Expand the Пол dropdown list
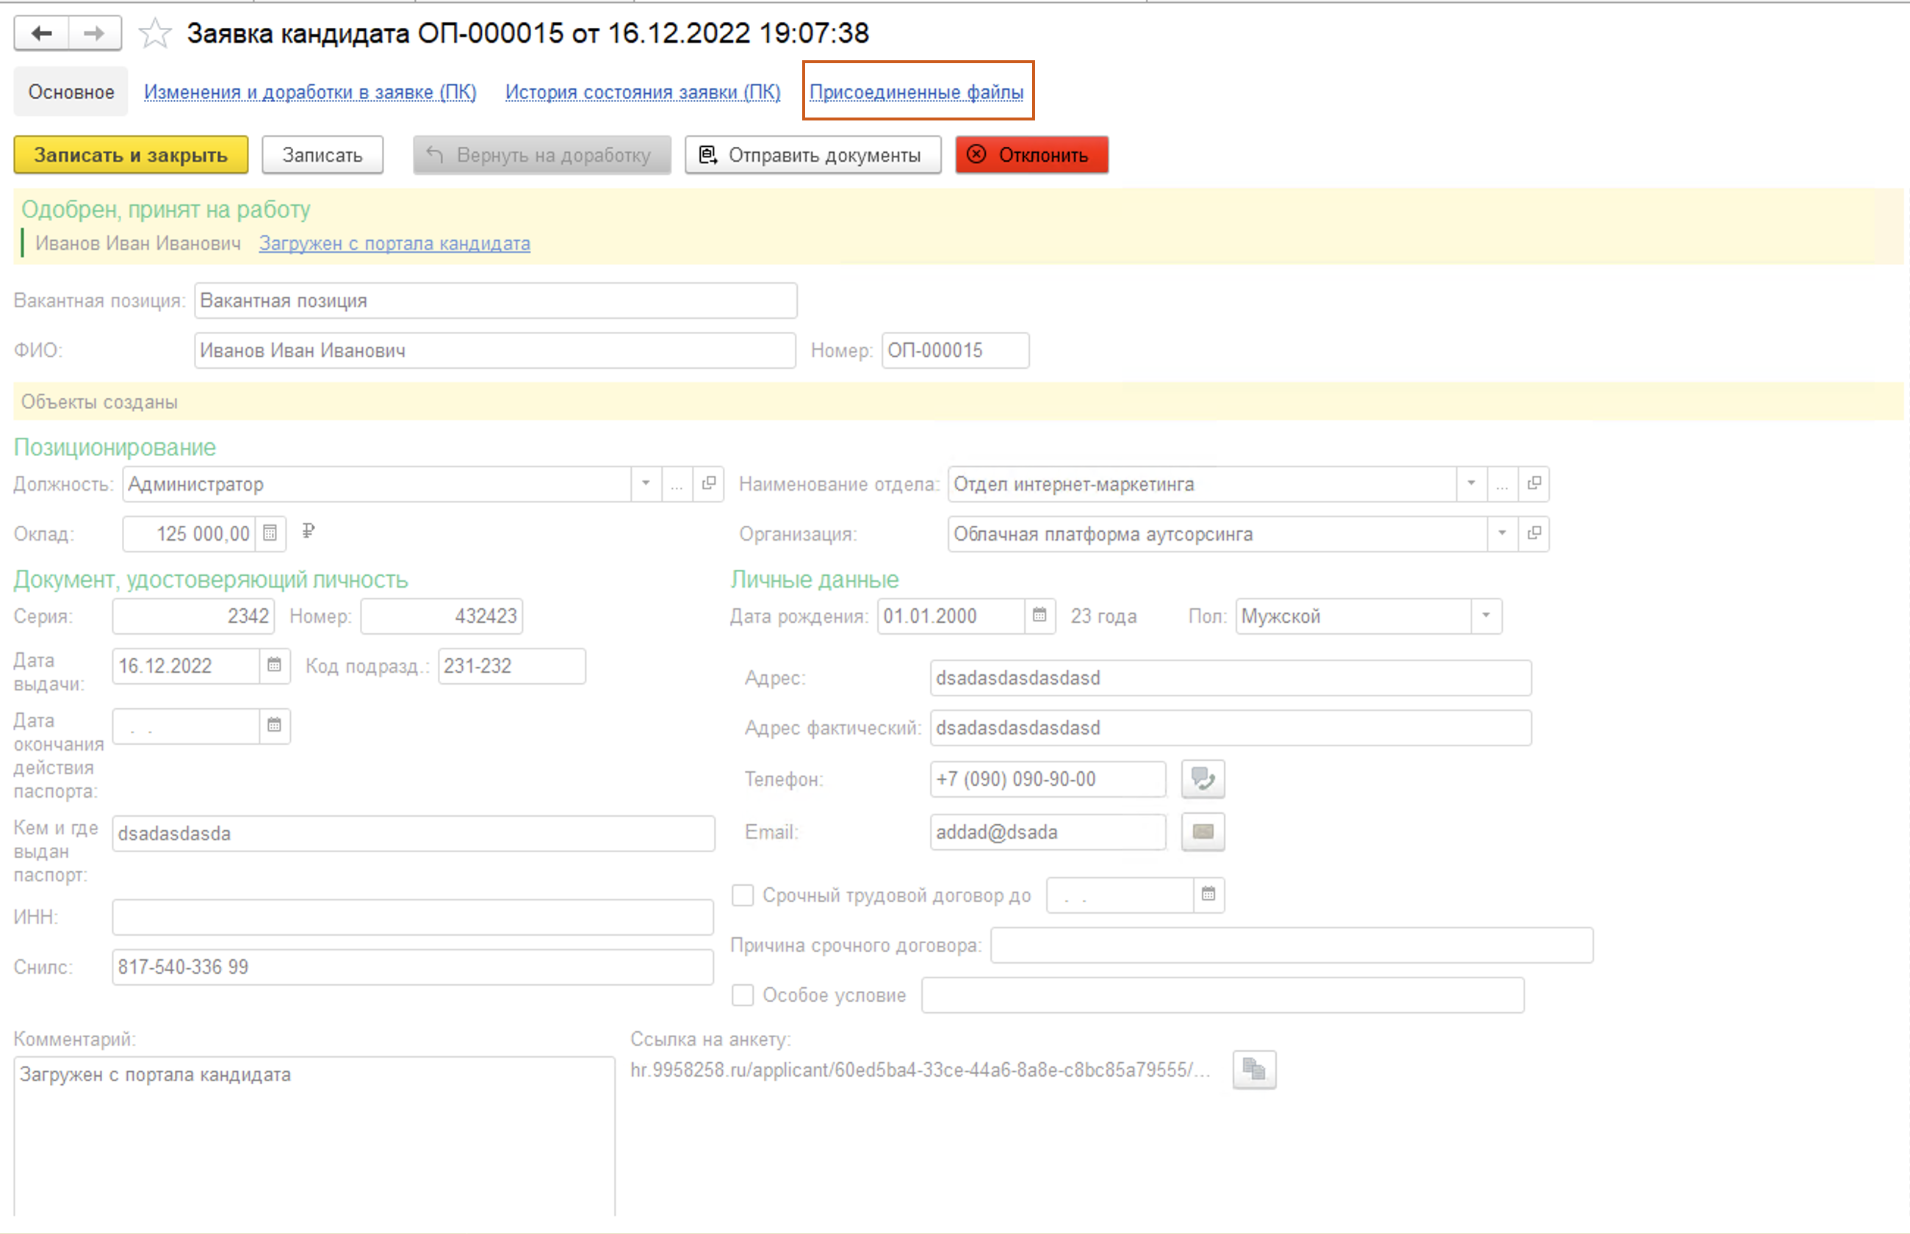The height and width of the screenshot is (1234, 1910). coord(1486,616)
